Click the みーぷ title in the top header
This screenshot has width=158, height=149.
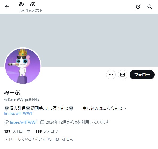(x=27, y=4)
